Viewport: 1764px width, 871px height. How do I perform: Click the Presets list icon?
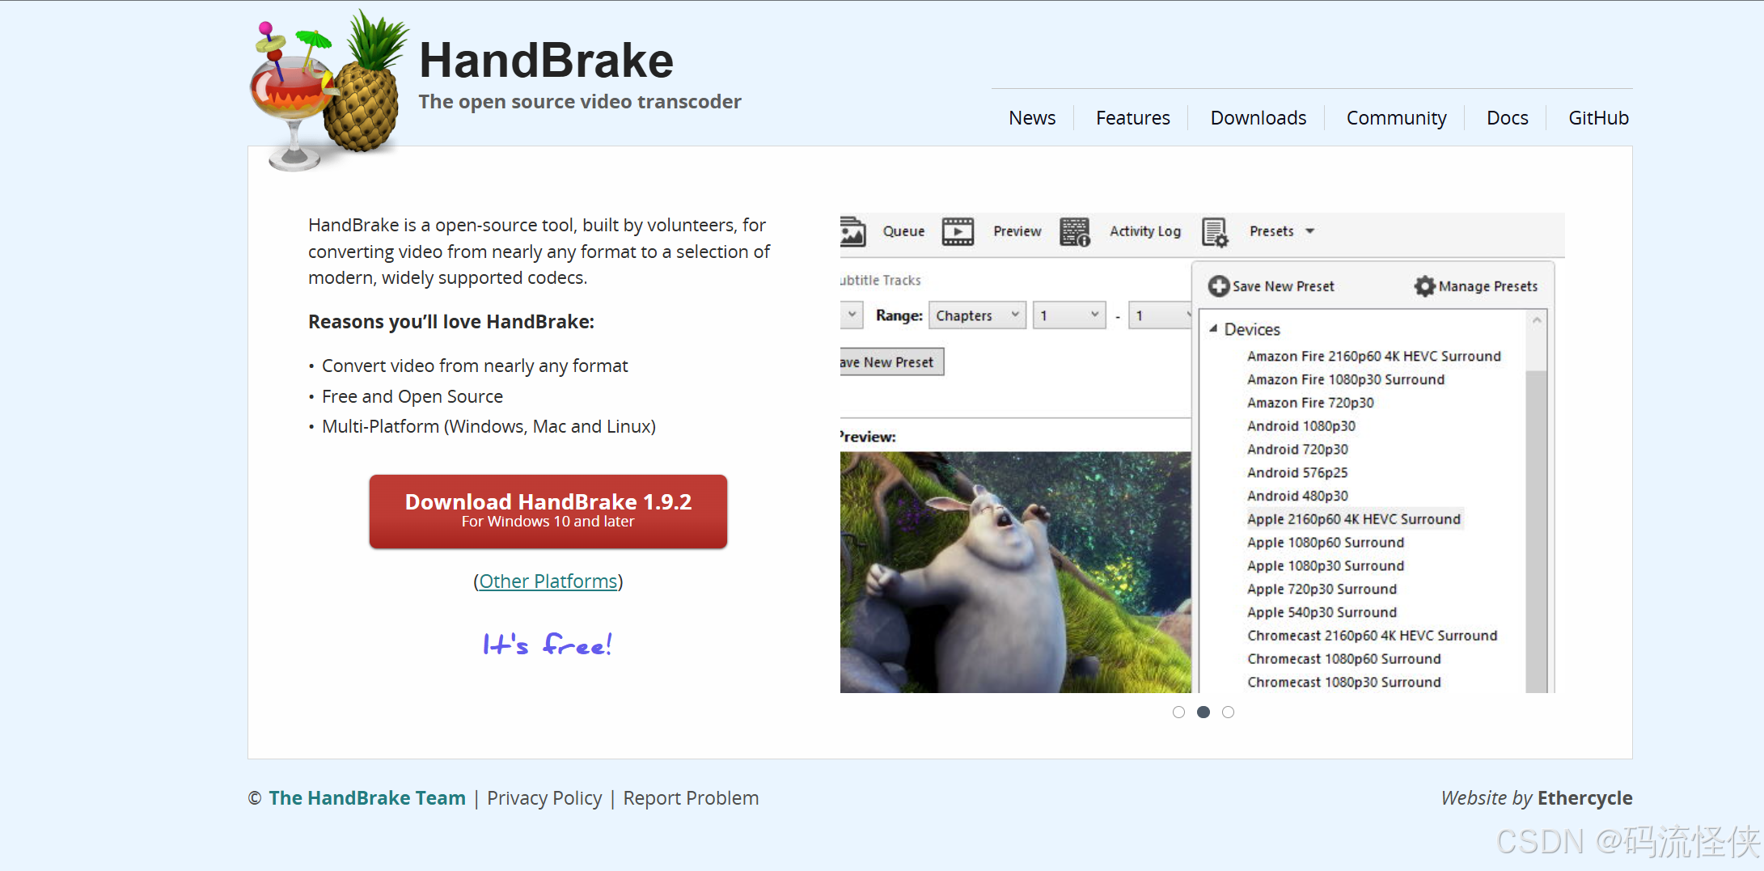[1215, 232]
